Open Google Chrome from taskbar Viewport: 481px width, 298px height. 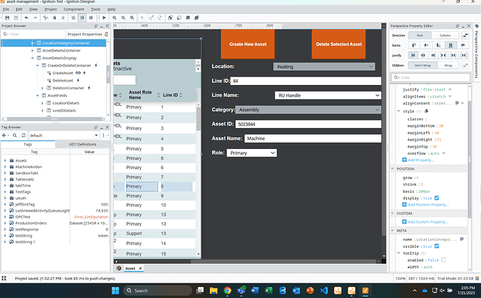(227, 290)
